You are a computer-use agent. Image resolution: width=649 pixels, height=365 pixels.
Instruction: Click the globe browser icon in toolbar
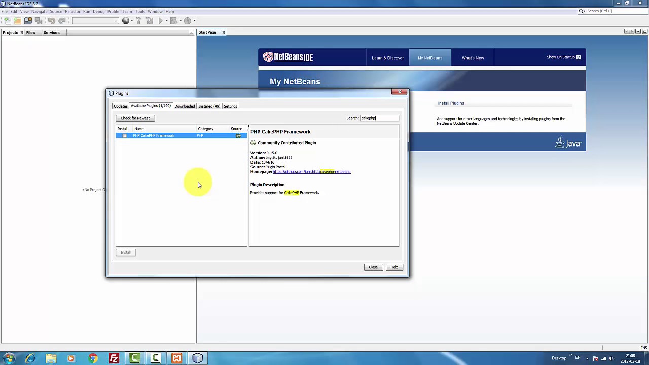[126, 21]
